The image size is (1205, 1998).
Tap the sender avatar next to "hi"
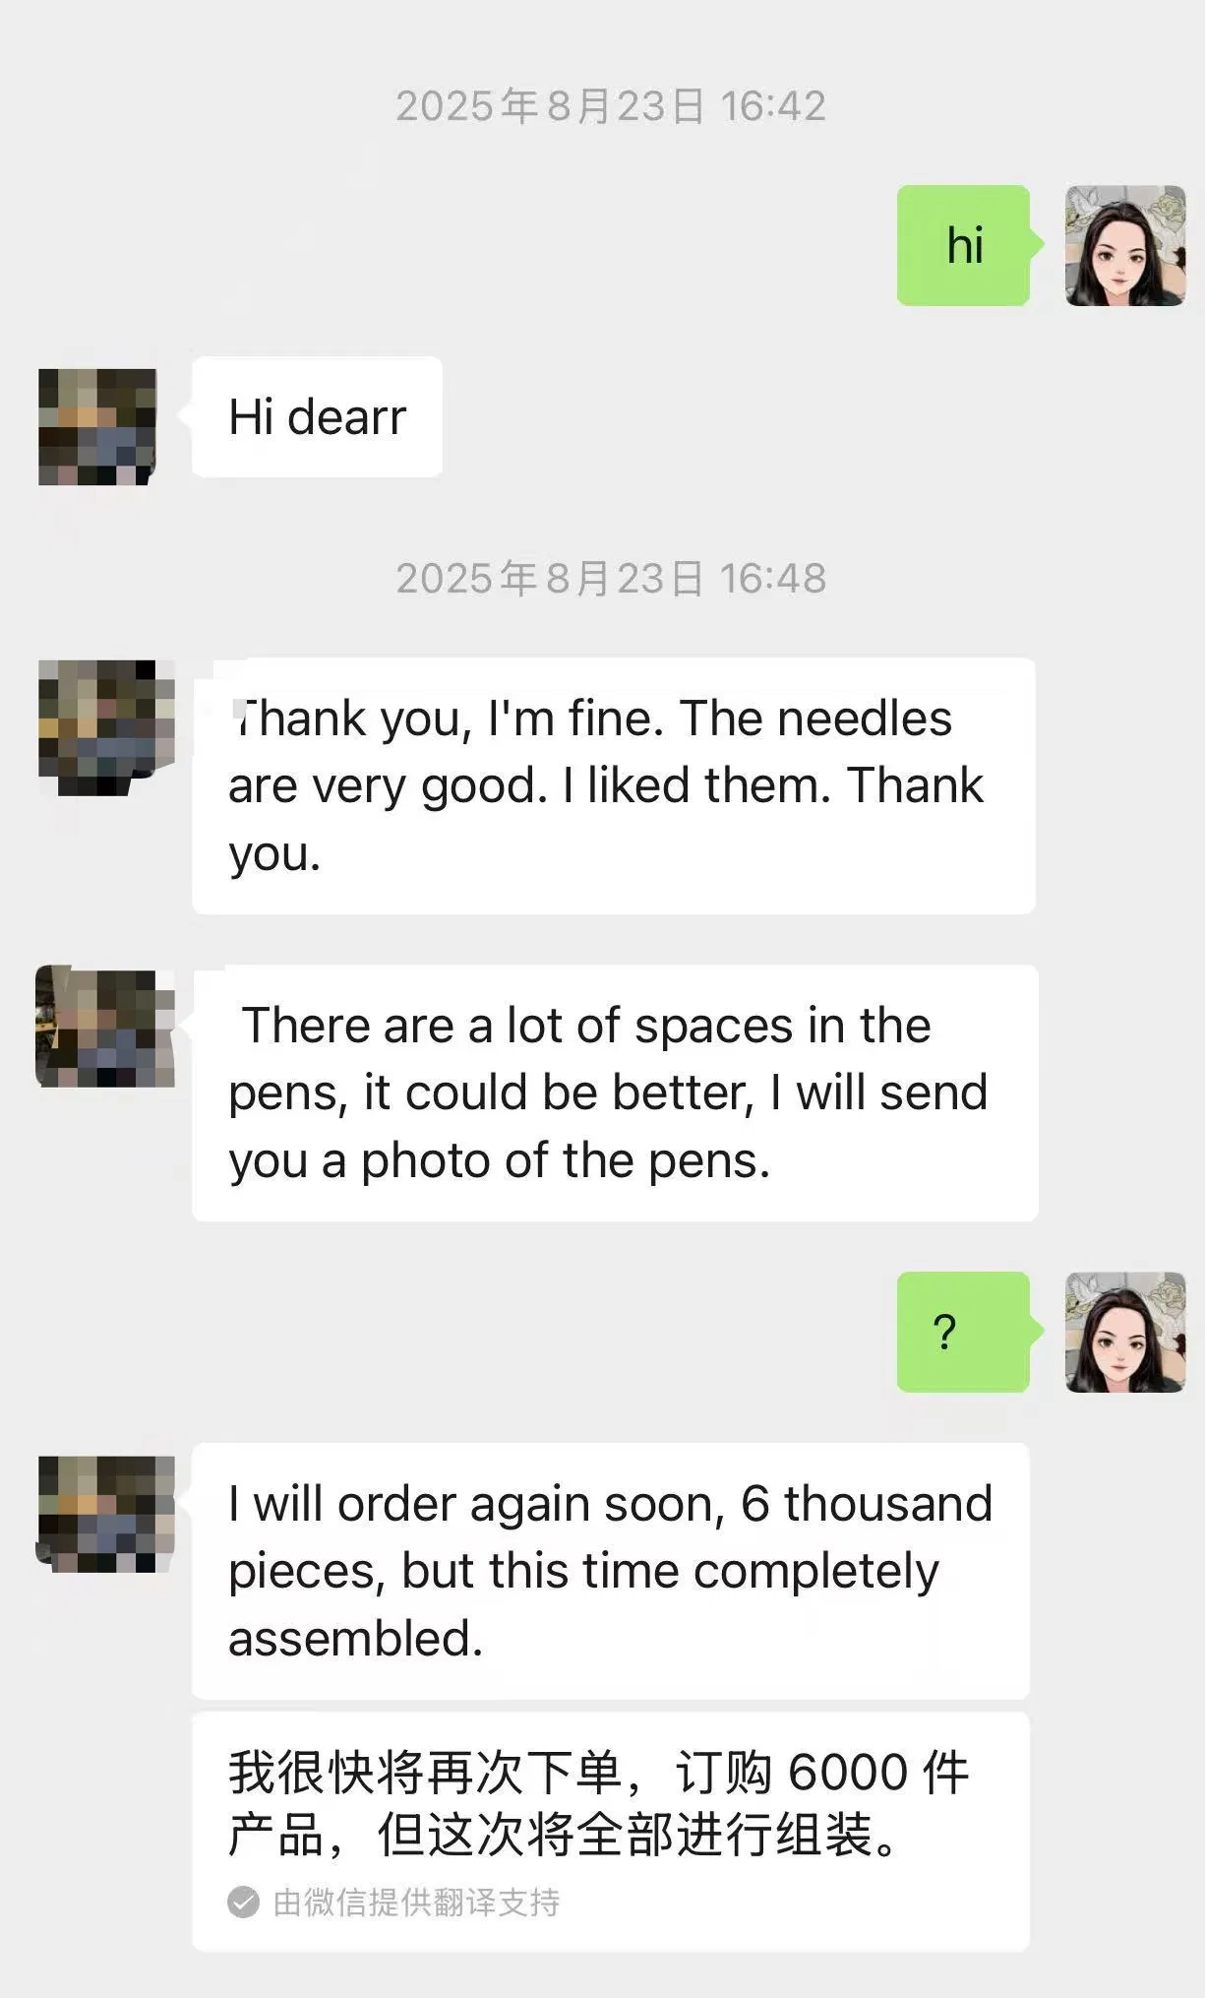click(x=1125, y=246)
